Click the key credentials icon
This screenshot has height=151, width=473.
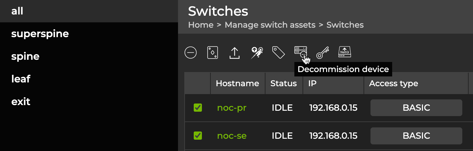coord(323,53)
